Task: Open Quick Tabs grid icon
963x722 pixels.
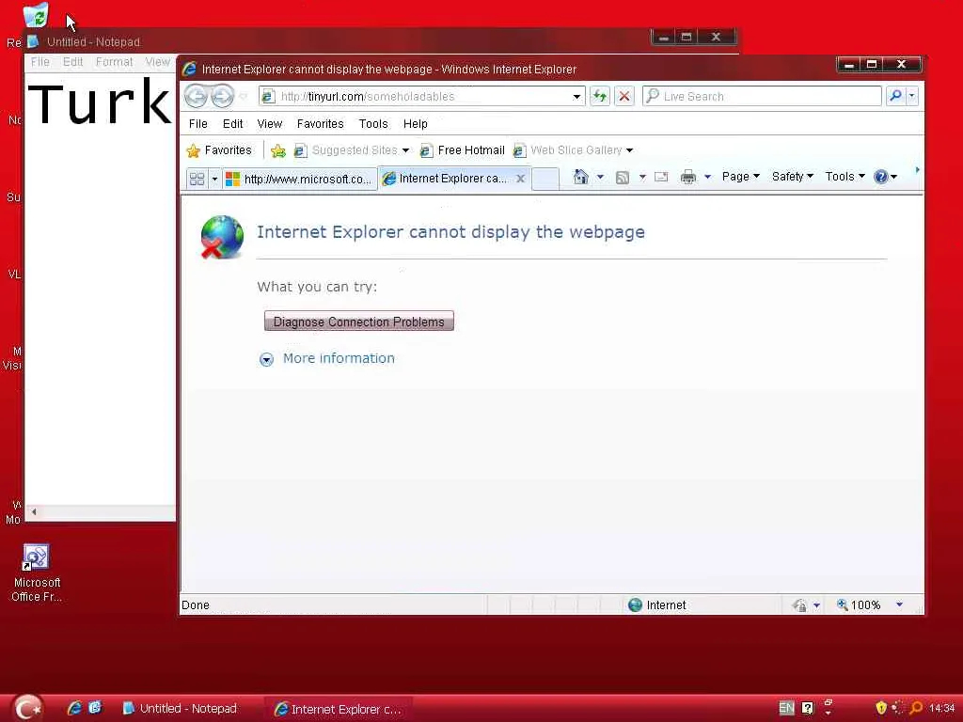Action: (197, 179)
